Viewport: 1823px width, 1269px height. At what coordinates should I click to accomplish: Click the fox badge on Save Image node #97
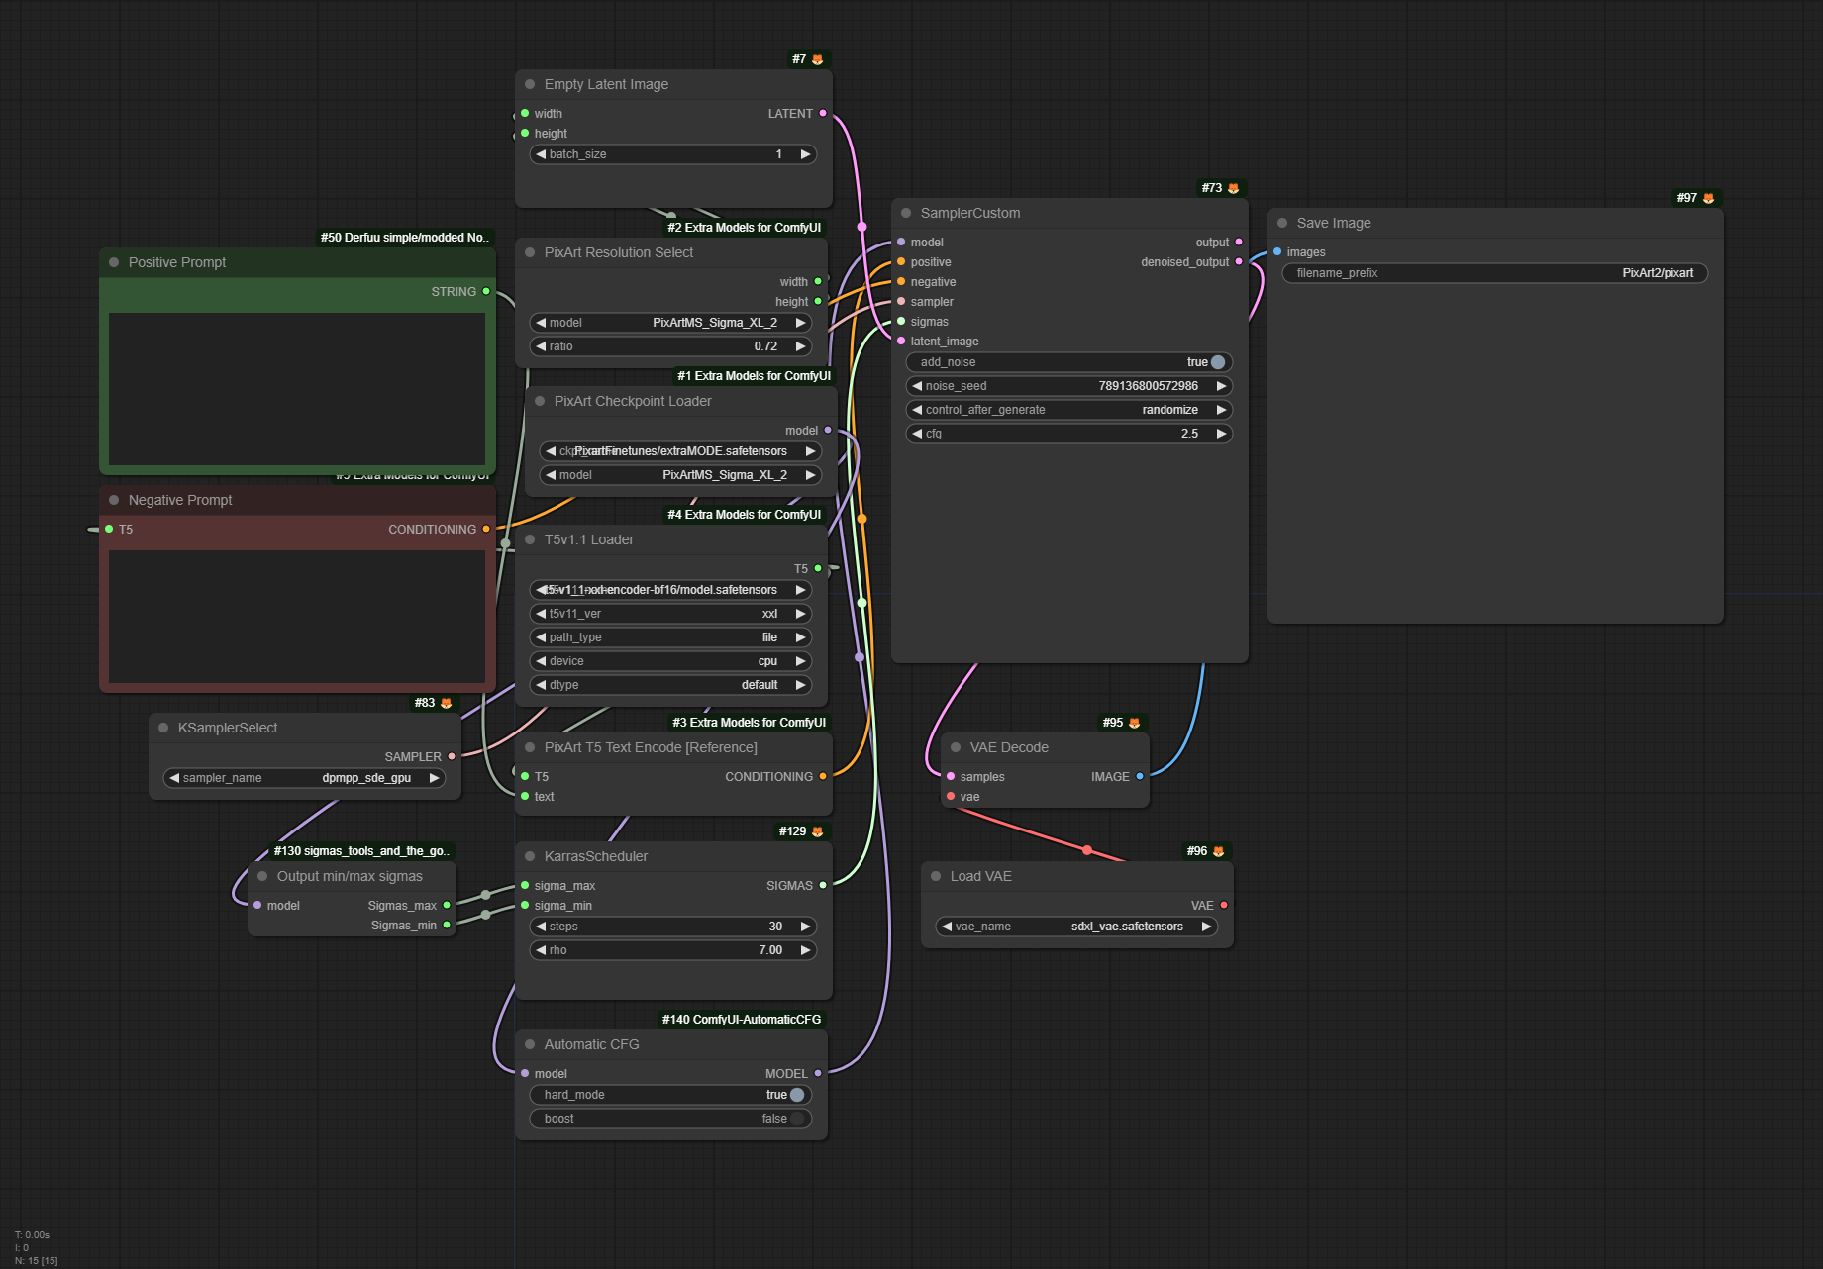pyautogui.click(x=1708, y=198)
